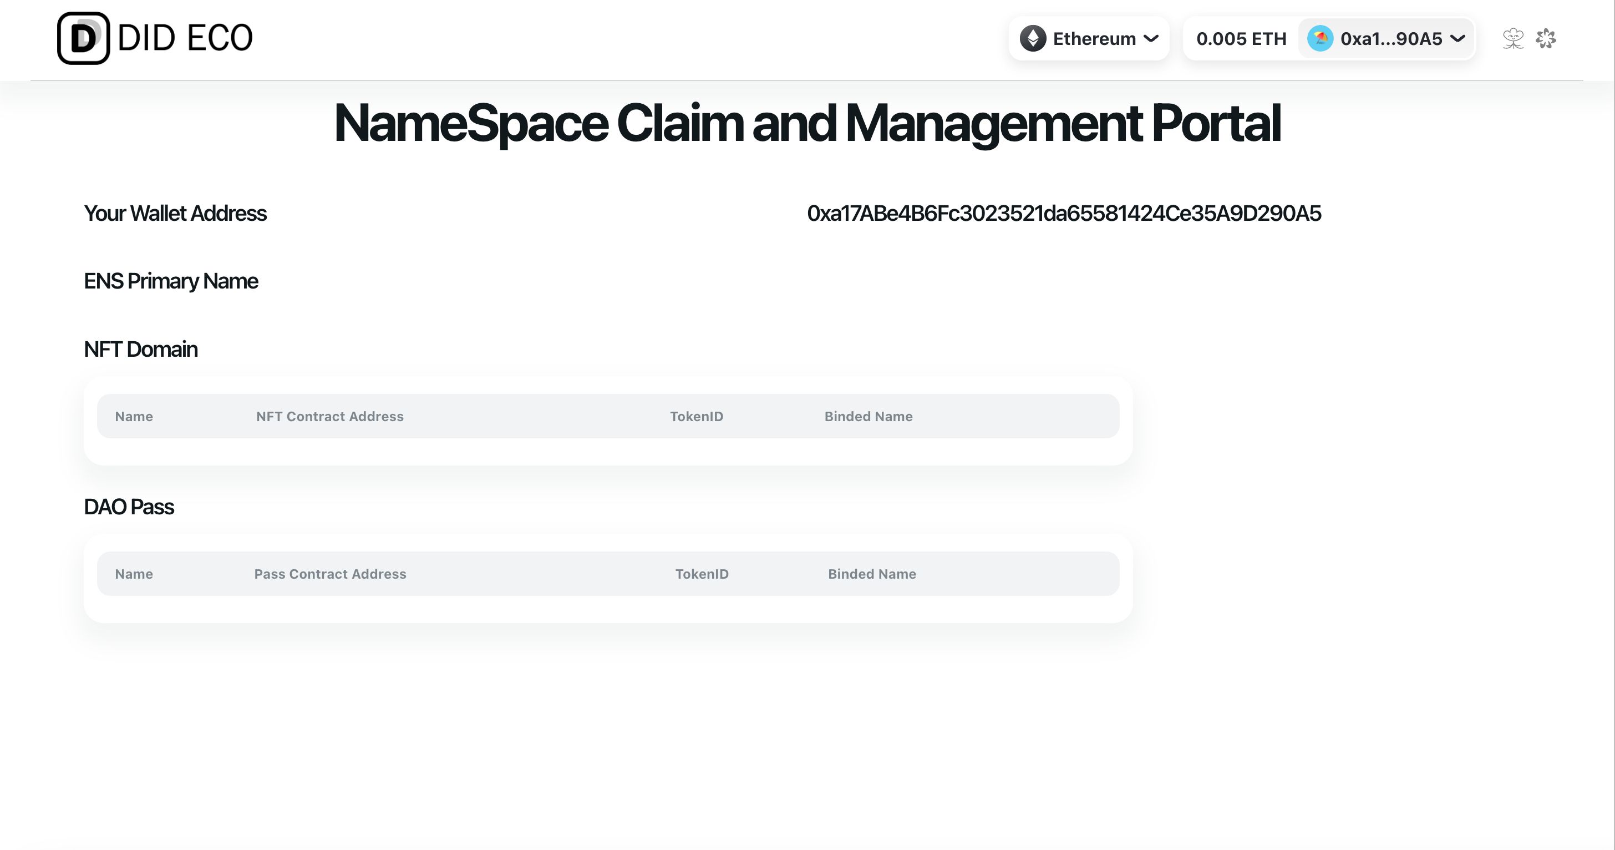Click the Ethereum diamond logo icon

1033,39
